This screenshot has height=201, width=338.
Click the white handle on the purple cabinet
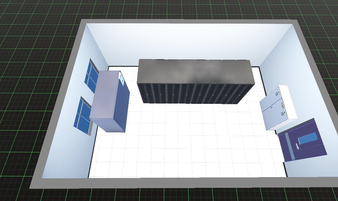[297, 146]
